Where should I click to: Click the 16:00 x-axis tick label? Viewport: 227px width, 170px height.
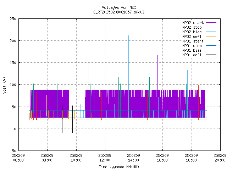coord(162,160)
